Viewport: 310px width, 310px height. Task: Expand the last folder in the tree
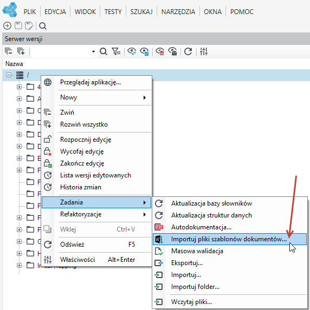(x=19, y=265)
